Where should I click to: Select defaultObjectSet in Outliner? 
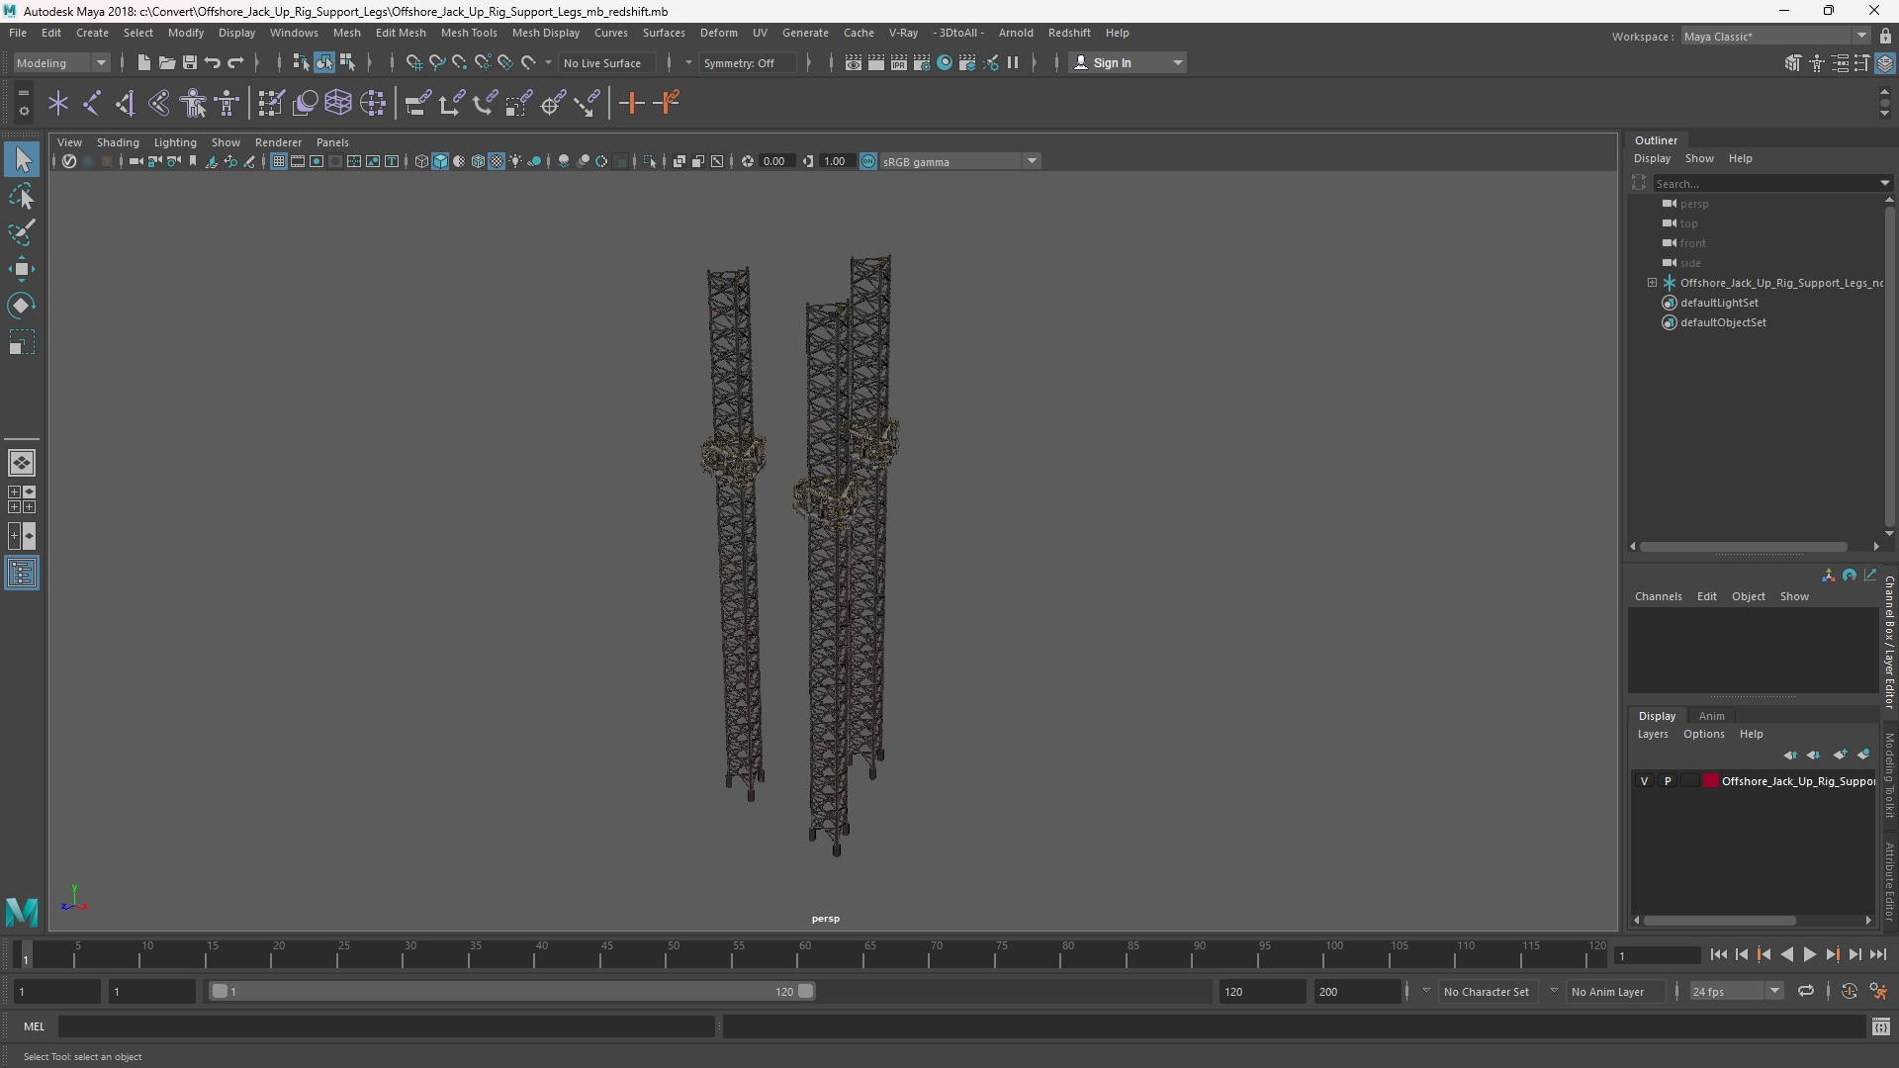pyautogui.click(x=1722, y=322)
